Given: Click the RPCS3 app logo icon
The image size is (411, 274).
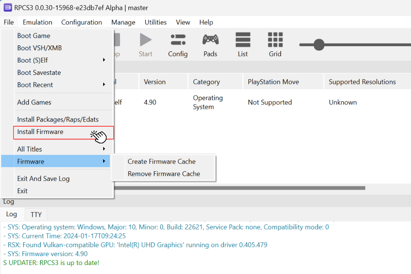Looking at the screenshot, I should point(8,8).
